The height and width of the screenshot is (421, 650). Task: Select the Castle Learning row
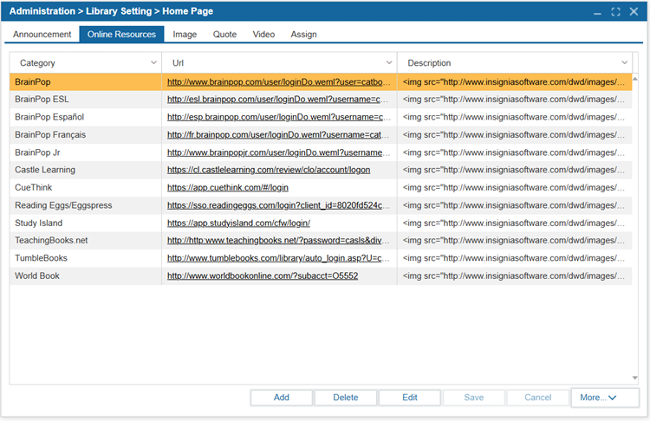(321, 170)
